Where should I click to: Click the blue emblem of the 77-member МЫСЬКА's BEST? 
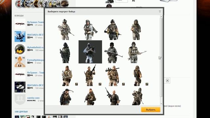coord(20,36)
